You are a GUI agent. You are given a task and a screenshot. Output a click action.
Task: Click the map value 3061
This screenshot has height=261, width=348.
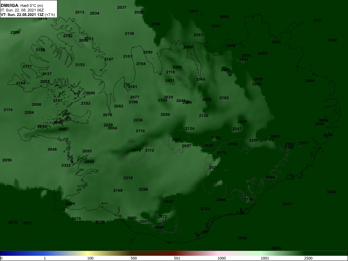pyautogui.click(x=176, y=140)
